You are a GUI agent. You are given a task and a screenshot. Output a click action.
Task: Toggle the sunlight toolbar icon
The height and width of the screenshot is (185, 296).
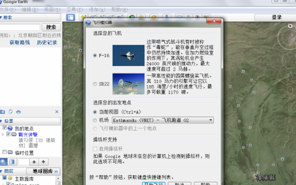(141, 17)
